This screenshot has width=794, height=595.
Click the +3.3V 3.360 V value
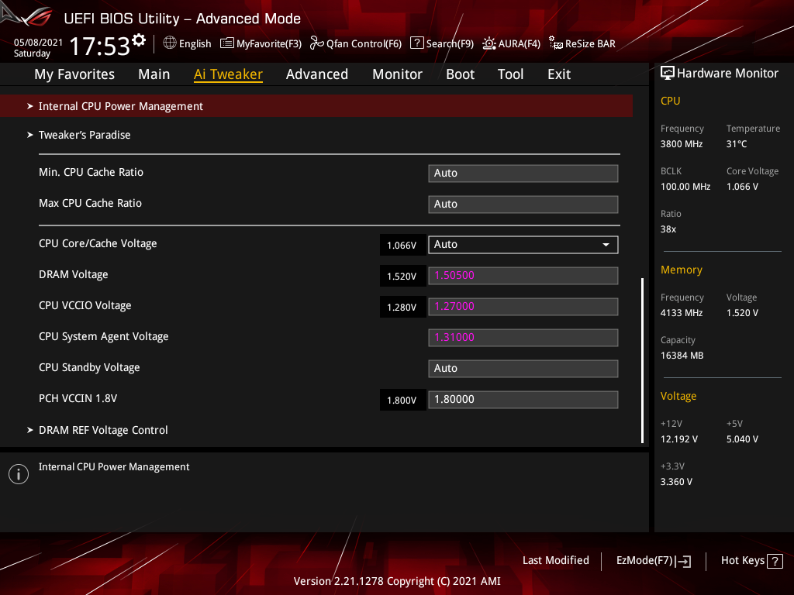tap(676, 482)
